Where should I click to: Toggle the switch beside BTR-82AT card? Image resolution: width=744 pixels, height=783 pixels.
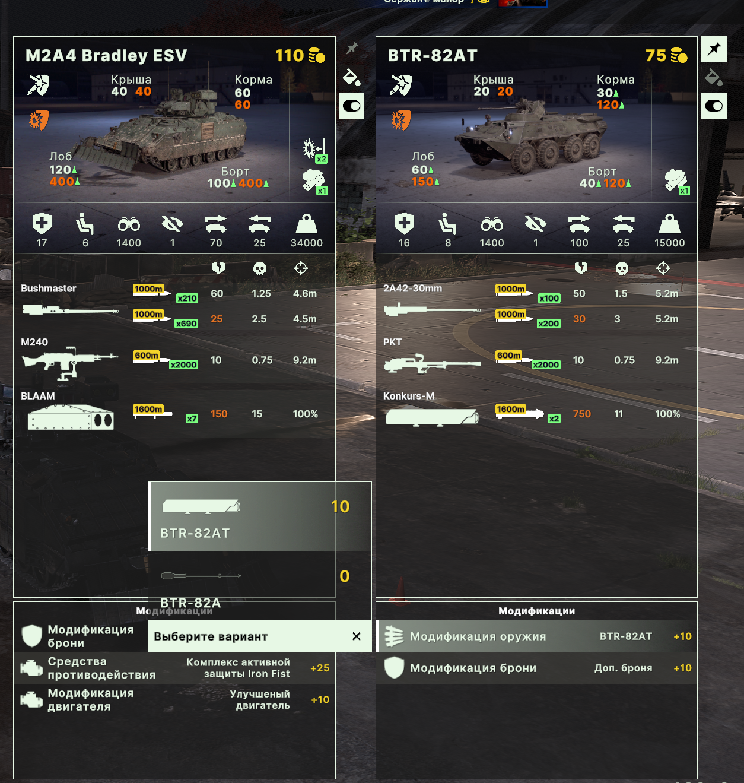(714, 106)
